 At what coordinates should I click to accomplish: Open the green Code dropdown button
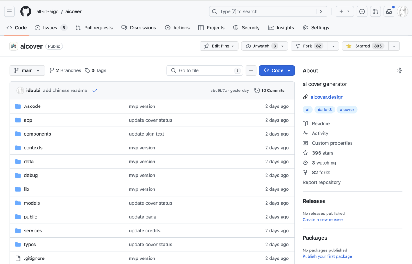277,70
